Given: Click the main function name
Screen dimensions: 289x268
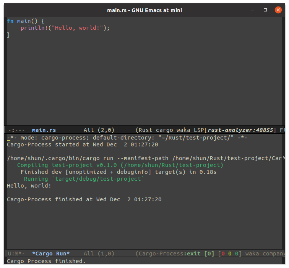Looking at the screenshot, I should (24, 21).
